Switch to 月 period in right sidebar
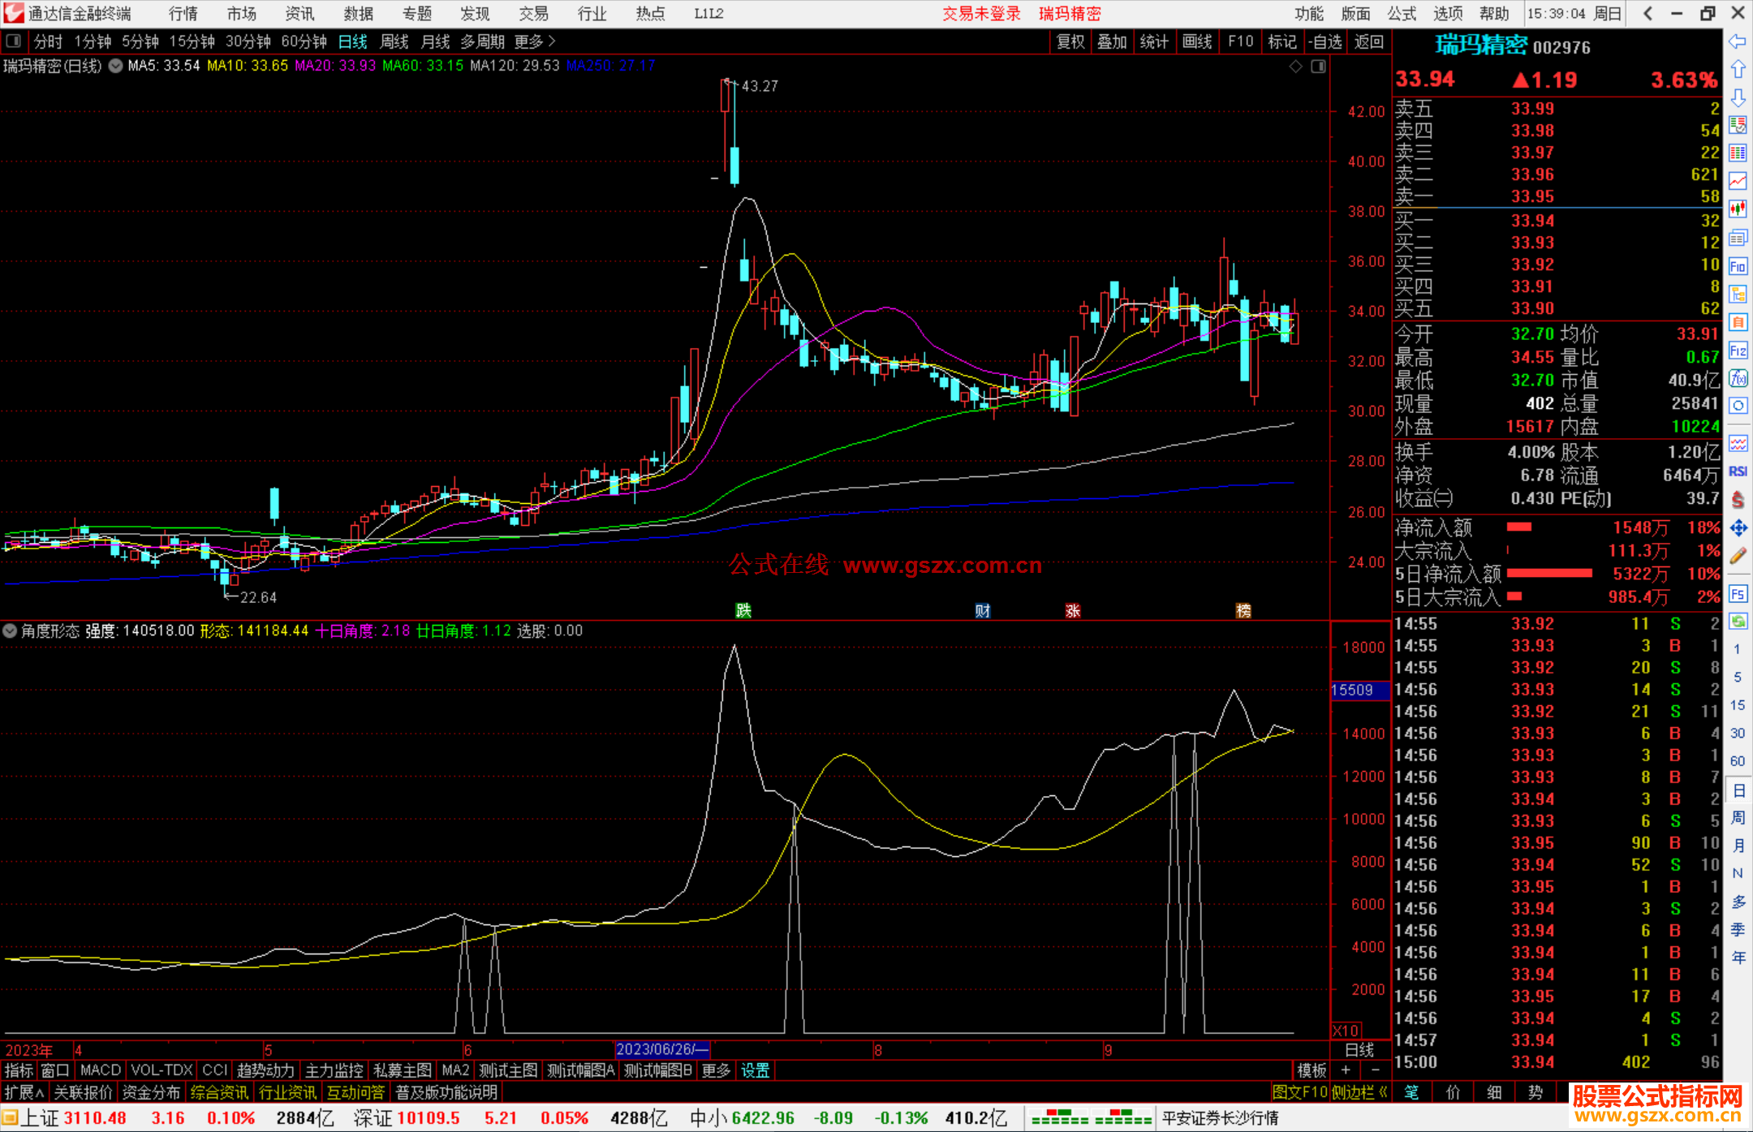Viewport: 1753px width, 1132px height. point(1738,846)
